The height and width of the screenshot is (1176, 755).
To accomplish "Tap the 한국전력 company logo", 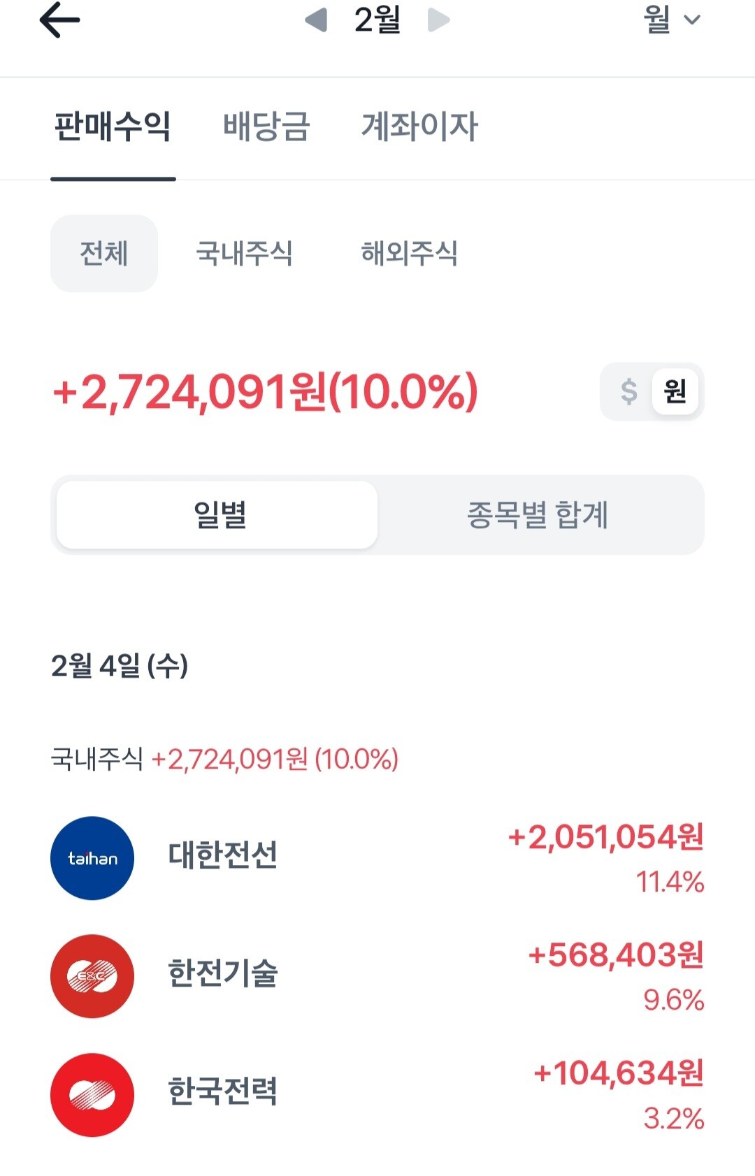I will pyautogui.click(x=92, y=1094).
